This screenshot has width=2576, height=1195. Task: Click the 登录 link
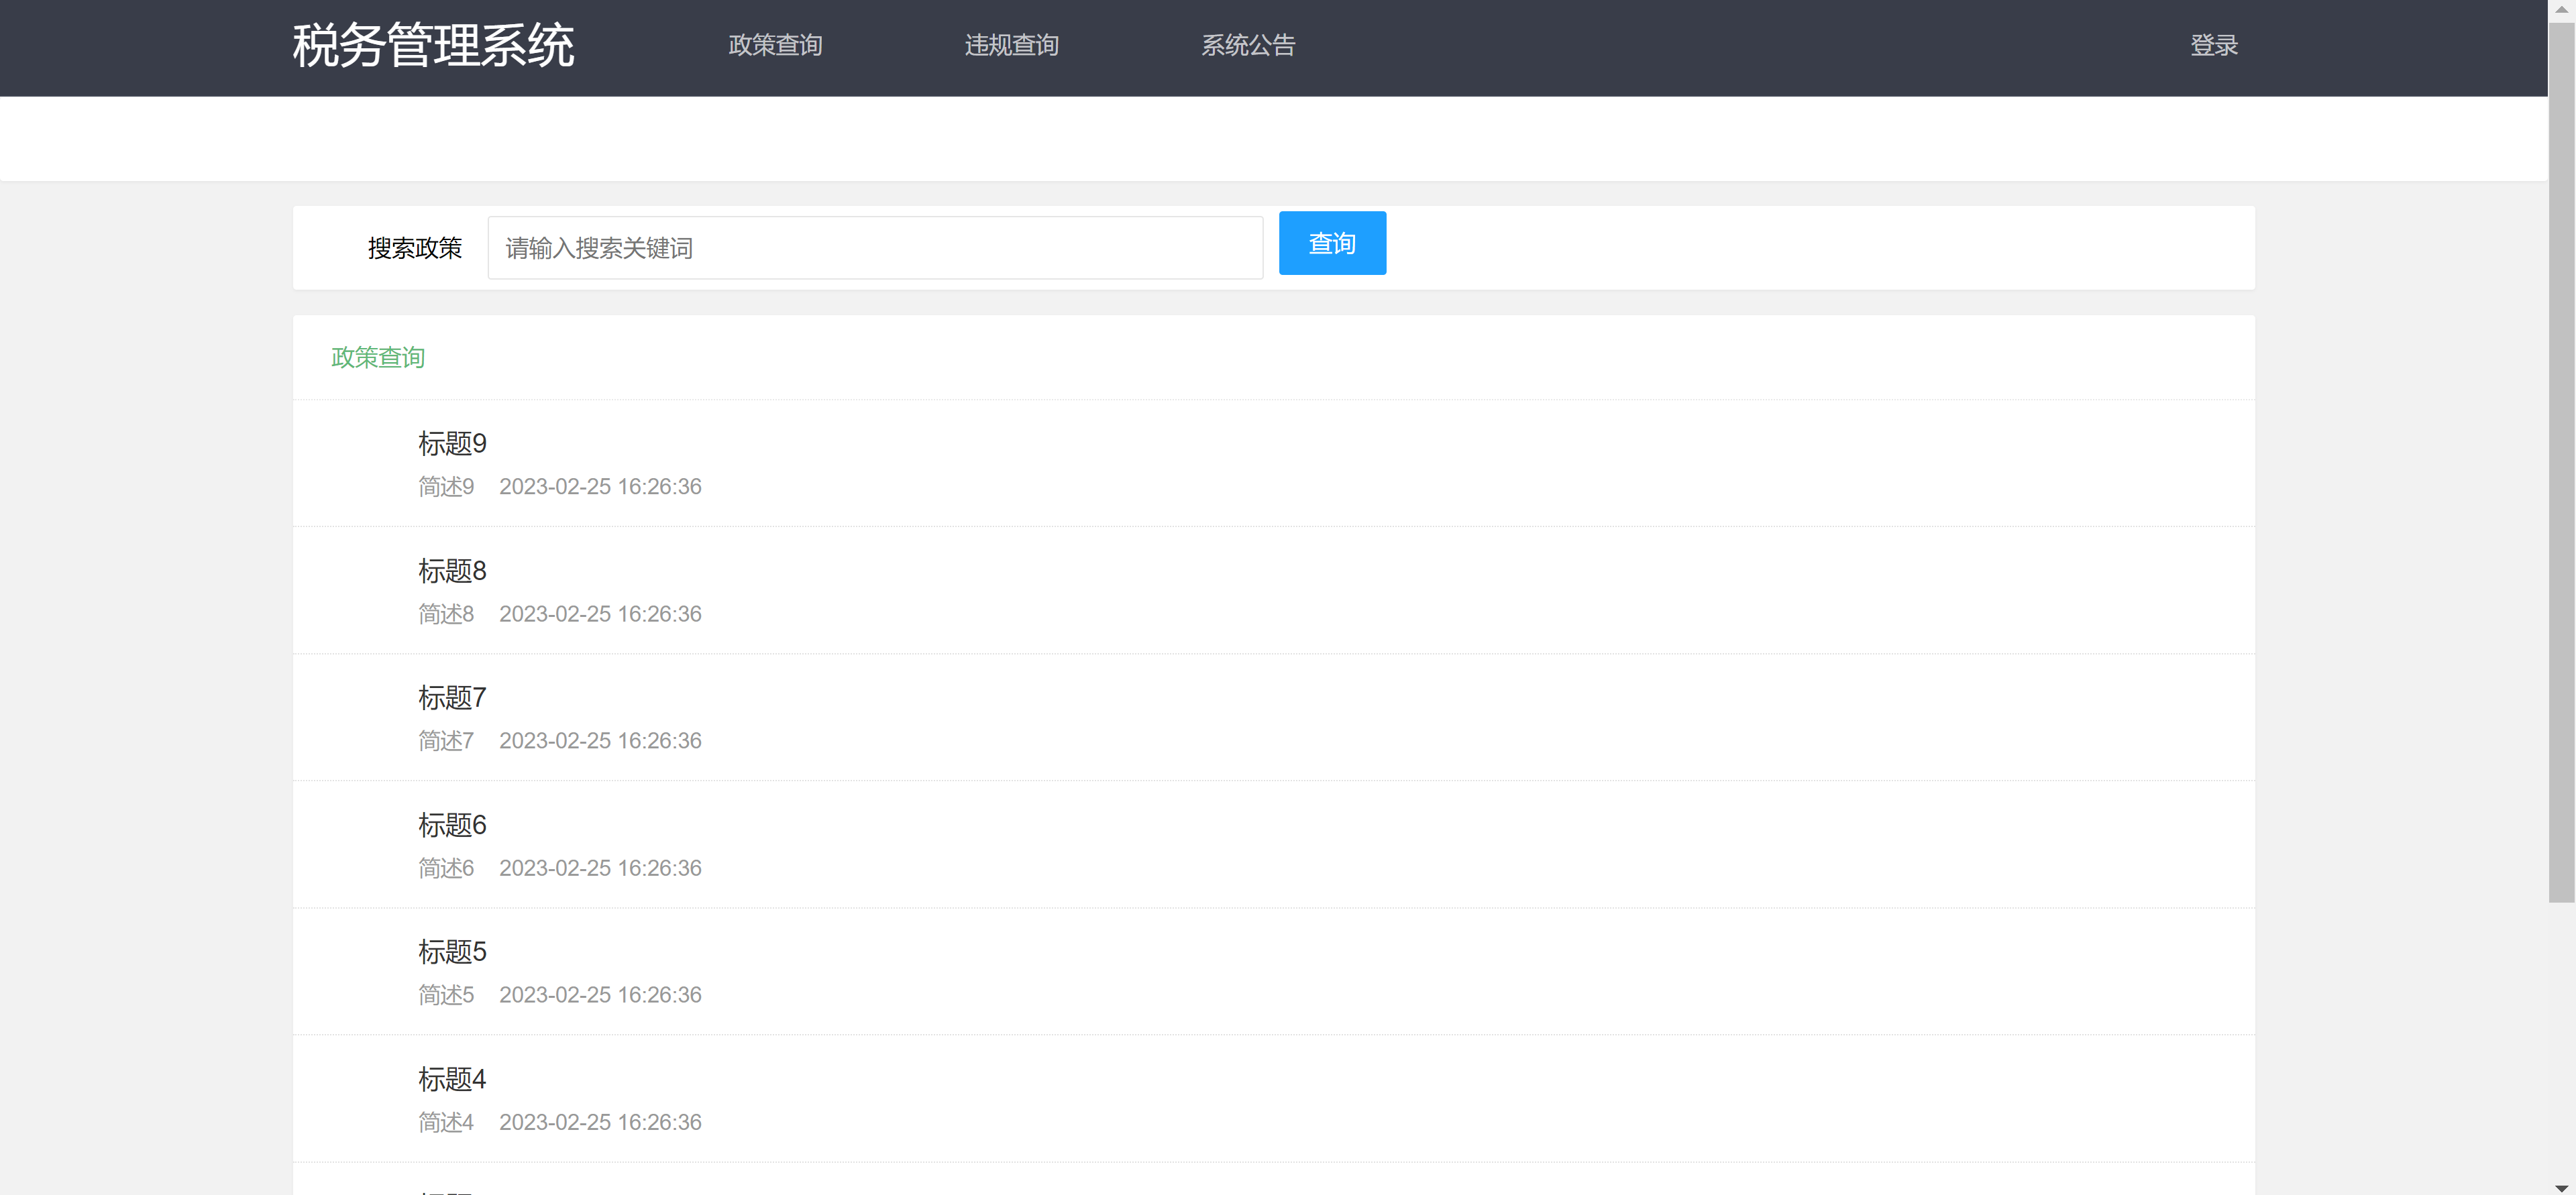[2213, 45]
